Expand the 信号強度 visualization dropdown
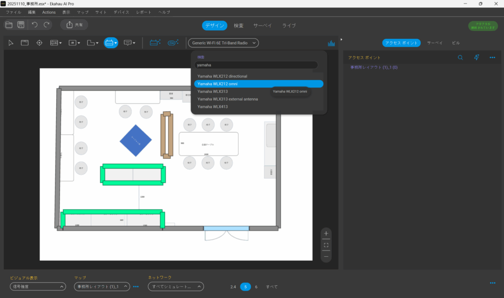504x298 pixels. coord(38,287)
